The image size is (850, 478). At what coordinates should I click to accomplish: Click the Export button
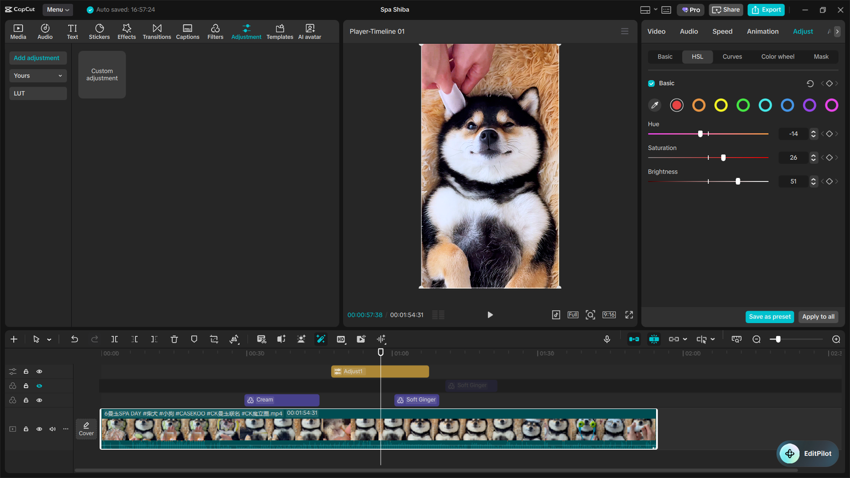pyautogui.click(x=766, y=10)
